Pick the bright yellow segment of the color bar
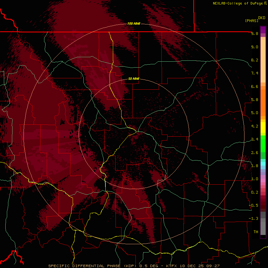 (263, 127)
